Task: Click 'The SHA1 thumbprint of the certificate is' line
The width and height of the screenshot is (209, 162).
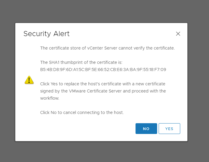Action: (81, 62)
